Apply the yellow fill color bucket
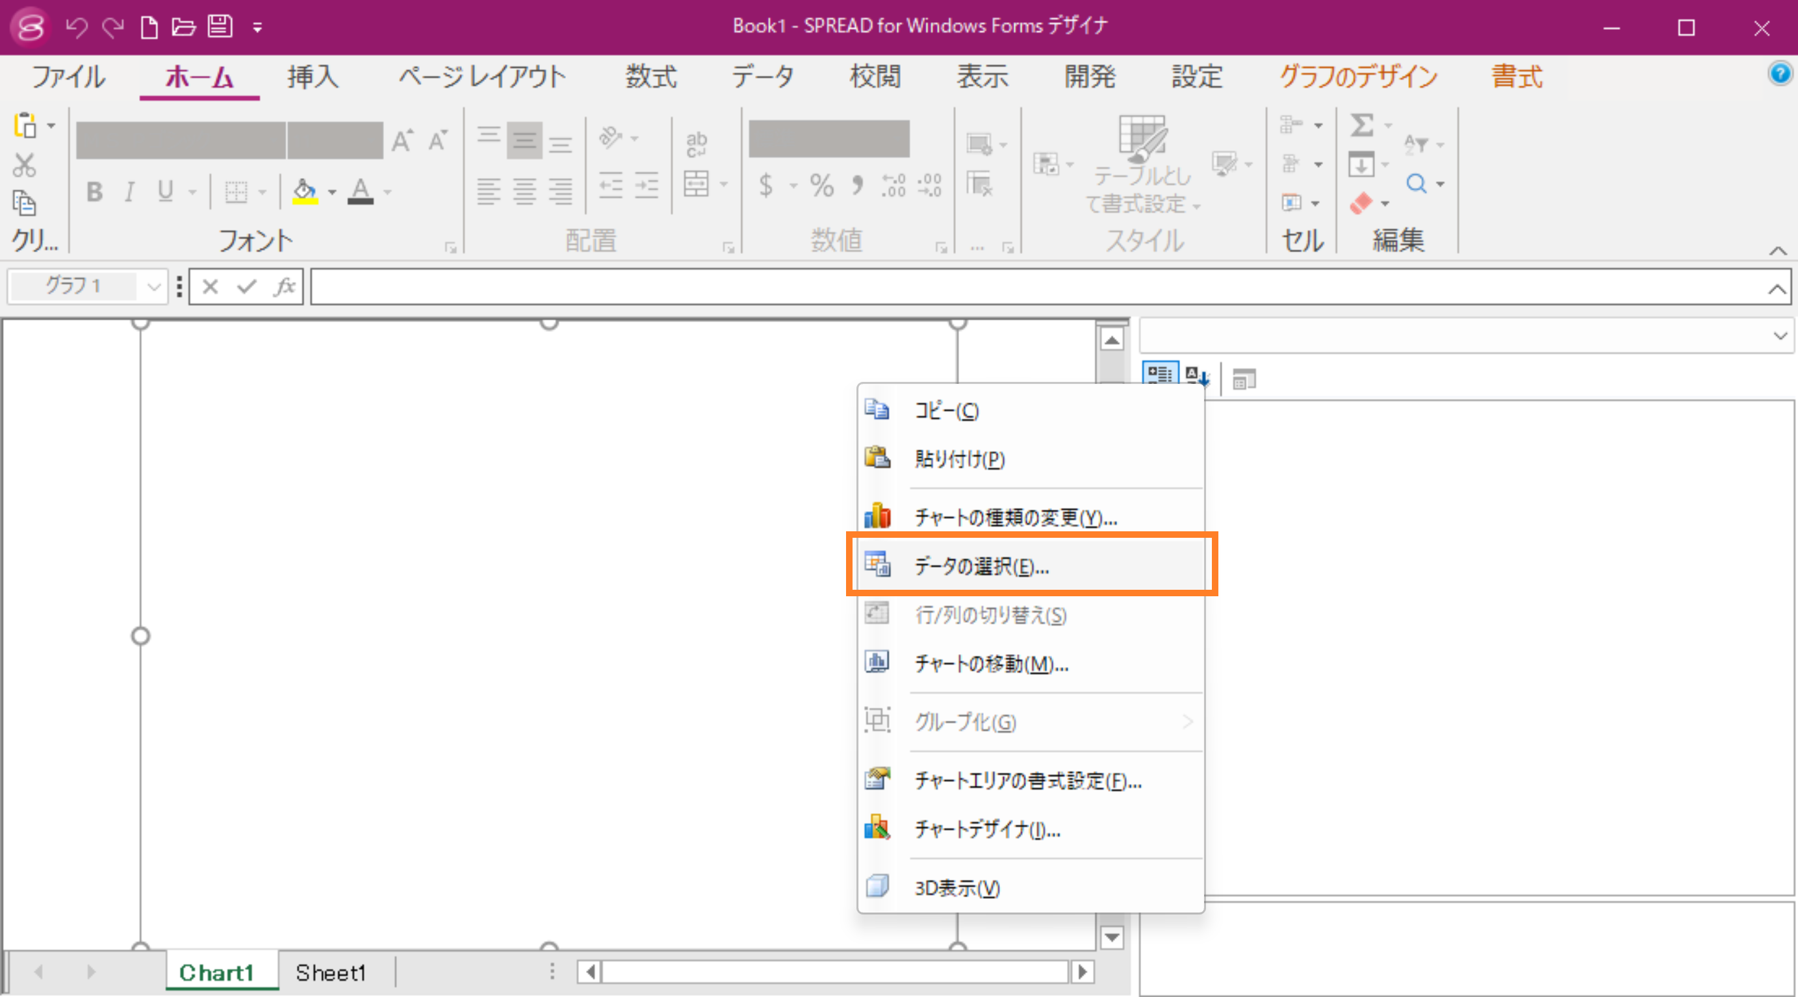1798x997 pixels. pos(305,191)
